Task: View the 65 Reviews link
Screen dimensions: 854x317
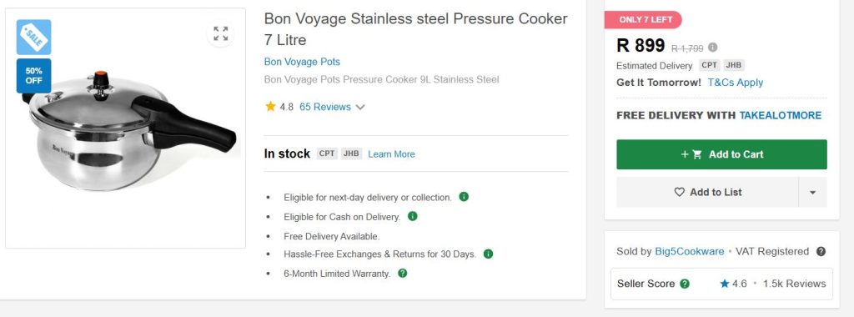Action: pos(325,108)
